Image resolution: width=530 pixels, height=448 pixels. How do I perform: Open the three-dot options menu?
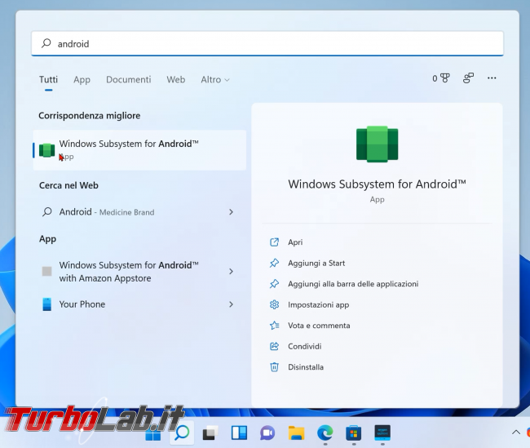[492, 78]
